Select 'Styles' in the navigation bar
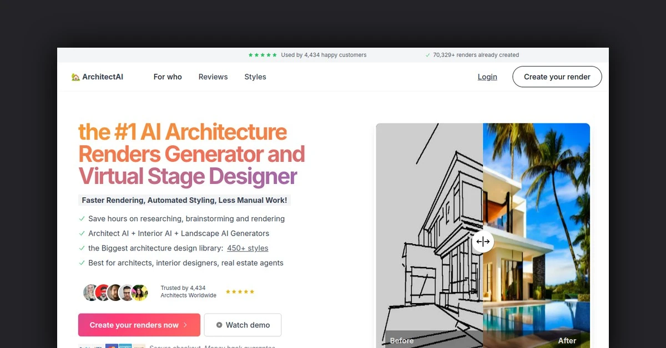This screenshot has height=348, width=666. click(255, 76)
